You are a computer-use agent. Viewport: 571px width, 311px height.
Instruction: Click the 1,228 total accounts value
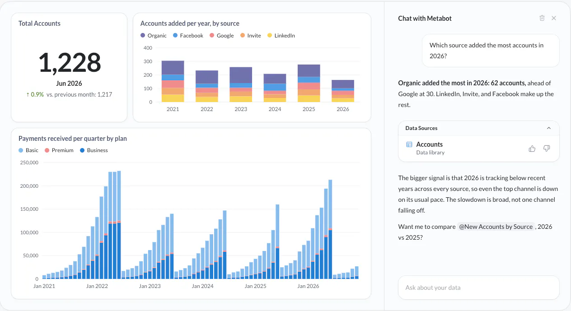[x=69, y=62]
